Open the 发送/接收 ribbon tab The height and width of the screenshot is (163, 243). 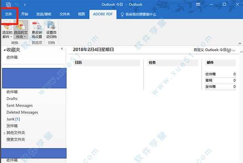click(x=44, y=14)
